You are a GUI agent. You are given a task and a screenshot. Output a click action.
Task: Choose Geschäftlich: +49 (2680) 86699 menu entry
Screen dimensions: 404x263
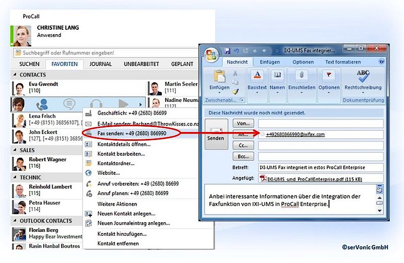click(x=141, y=113)
